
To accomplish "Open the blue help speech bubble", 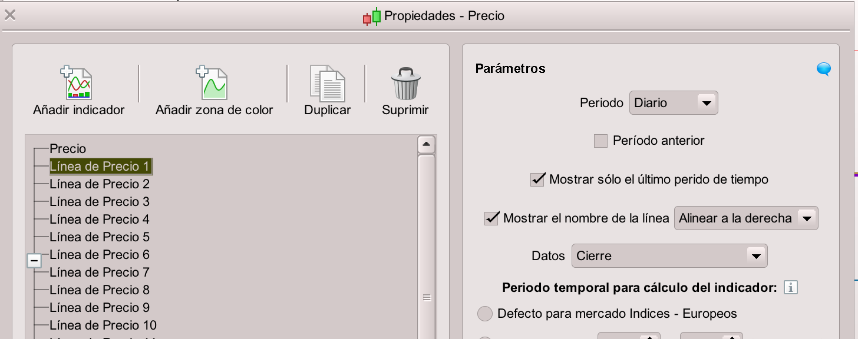I will pyautogui.click(x=824, y=70).
